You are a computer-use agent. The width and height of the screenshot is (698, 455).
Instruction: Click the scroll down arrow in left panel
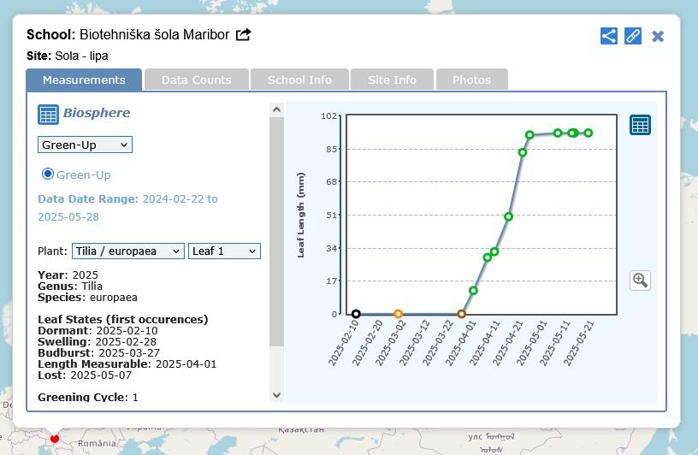point(276,394)
